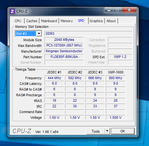Click the empty Serial Number field
Viewport: 149px width, 146px height.
64,62
